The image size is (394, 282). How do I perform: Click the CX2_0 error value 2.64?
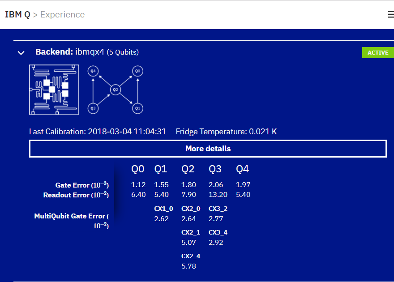pos(188,219)
